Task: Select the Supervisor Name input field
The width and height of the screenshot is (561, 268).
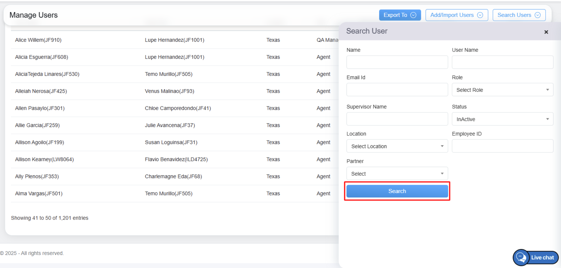Action: (x=397, y=119)
